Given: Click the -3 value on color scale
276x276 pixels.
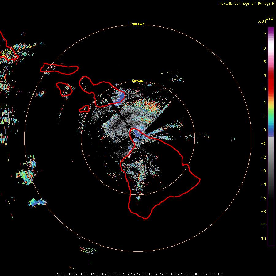Looking at the screenshot, I should tap(263, 171).
